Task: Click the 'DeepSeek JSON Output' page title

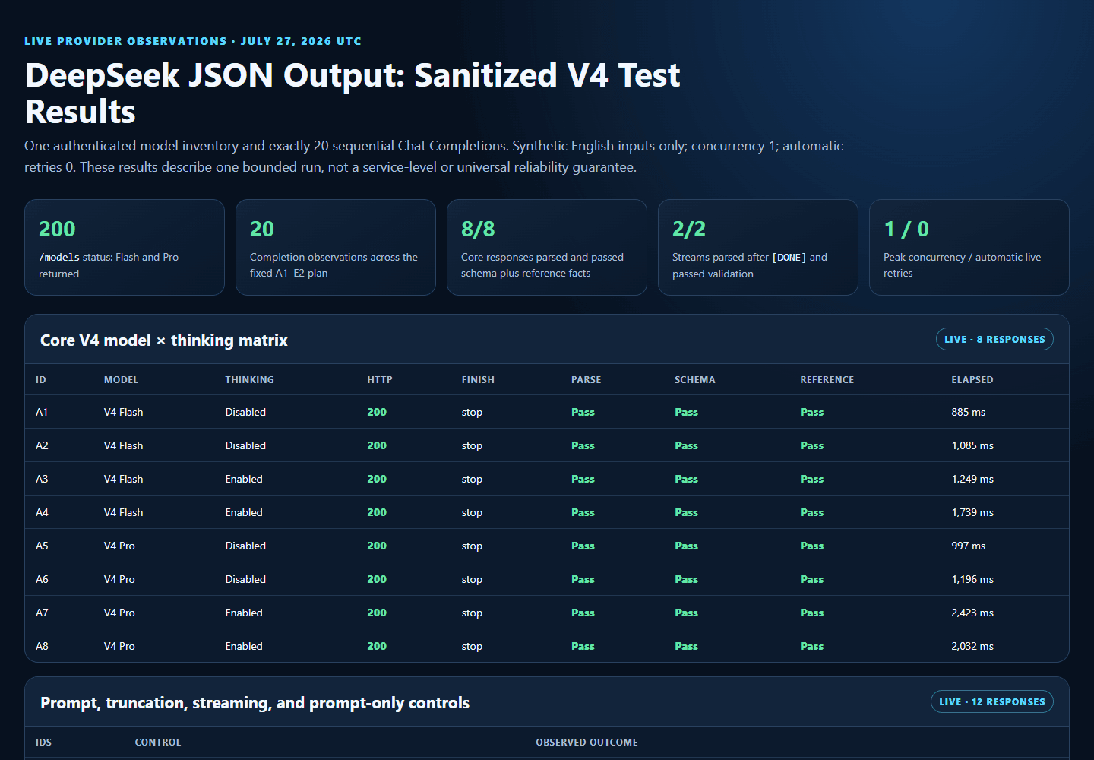Action: 353,93
